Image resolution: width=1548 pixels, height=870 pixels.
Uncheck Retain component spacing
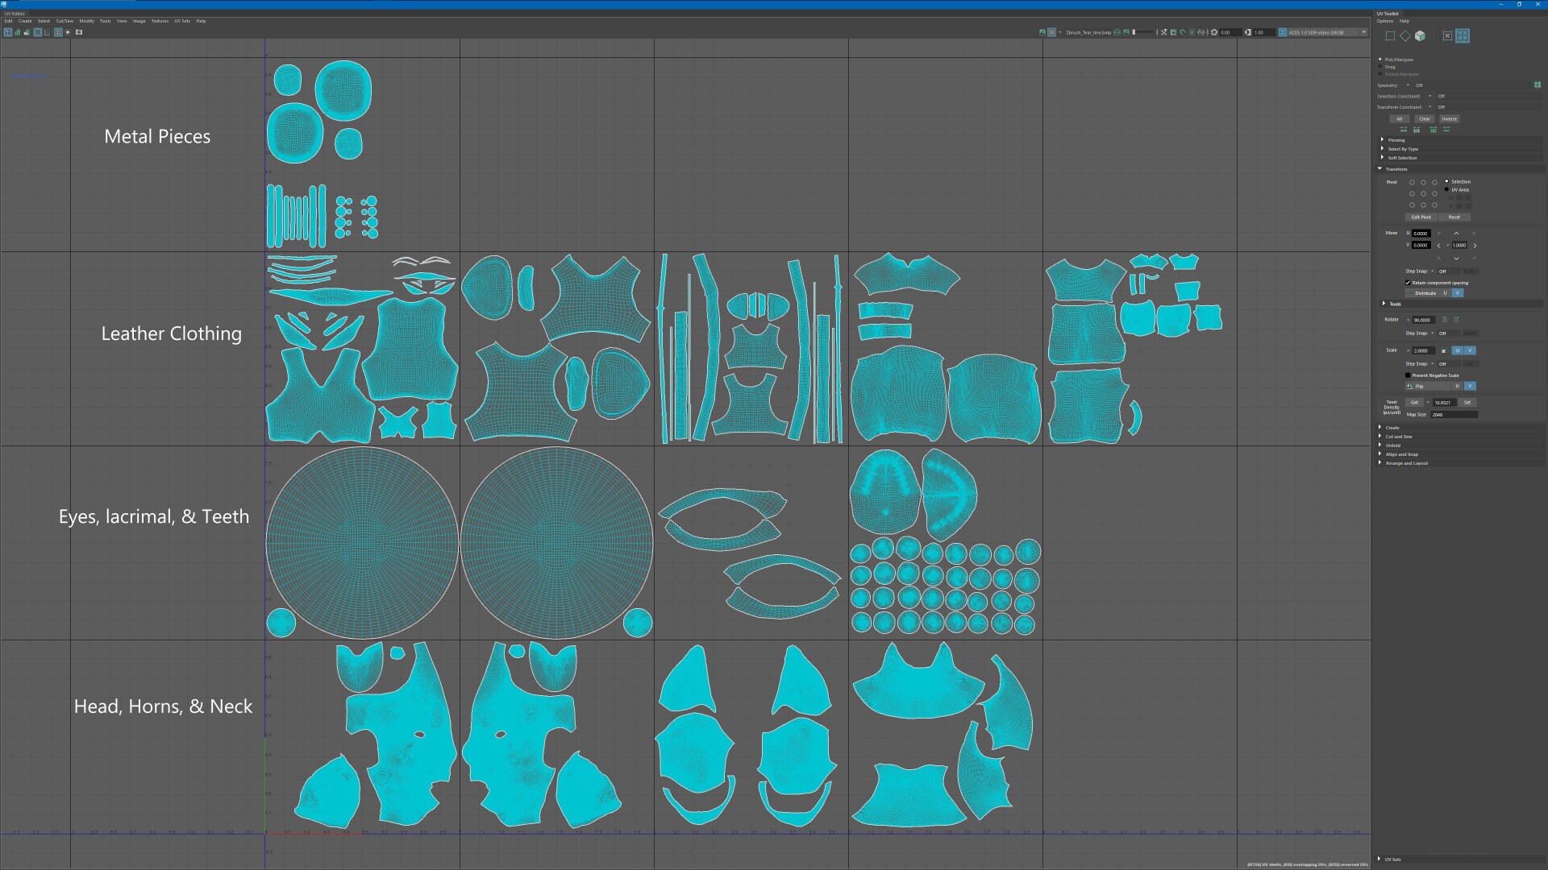click(1408, 283)
